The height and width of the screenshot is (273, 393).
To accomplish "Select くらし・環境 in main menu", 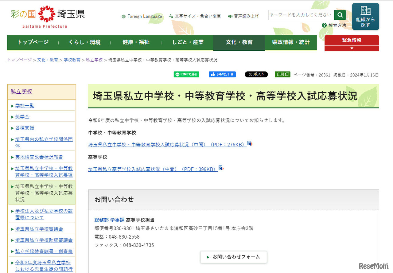I will [x=84, y=42].
